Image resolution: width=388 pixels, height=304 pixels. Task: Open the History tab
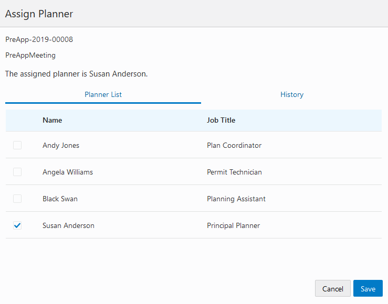pyautogui.click(x=292, y=95)
